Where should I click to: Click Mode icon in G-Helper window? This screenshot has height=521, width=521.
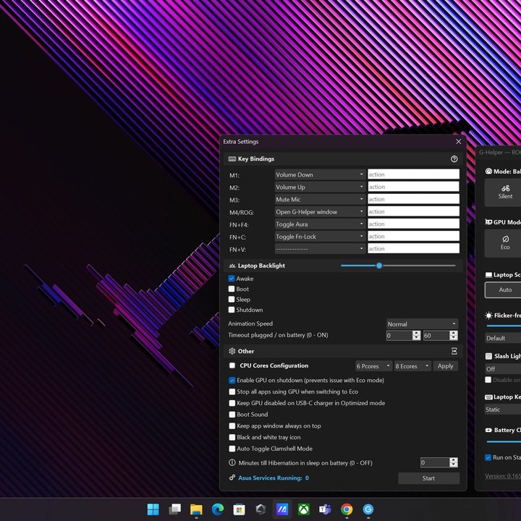488,171
